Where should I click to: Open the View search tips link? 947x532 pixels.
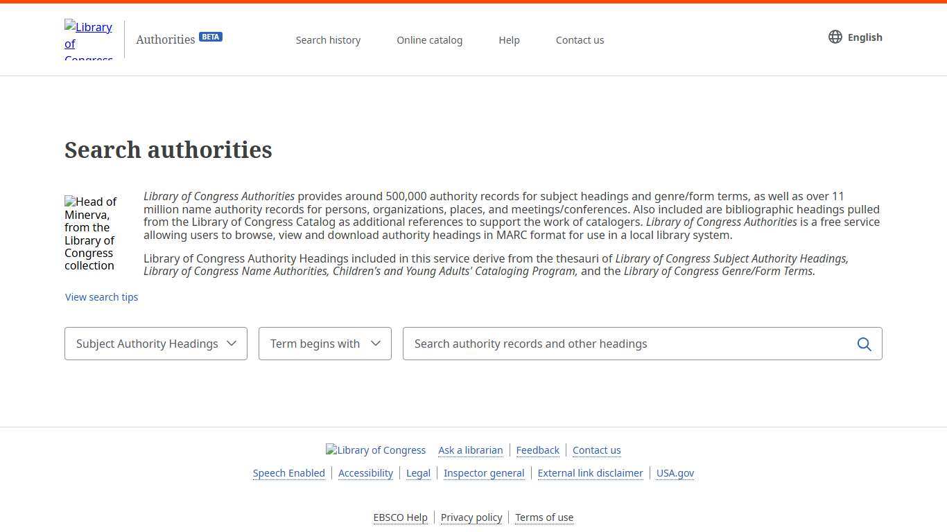click(102, 297)
